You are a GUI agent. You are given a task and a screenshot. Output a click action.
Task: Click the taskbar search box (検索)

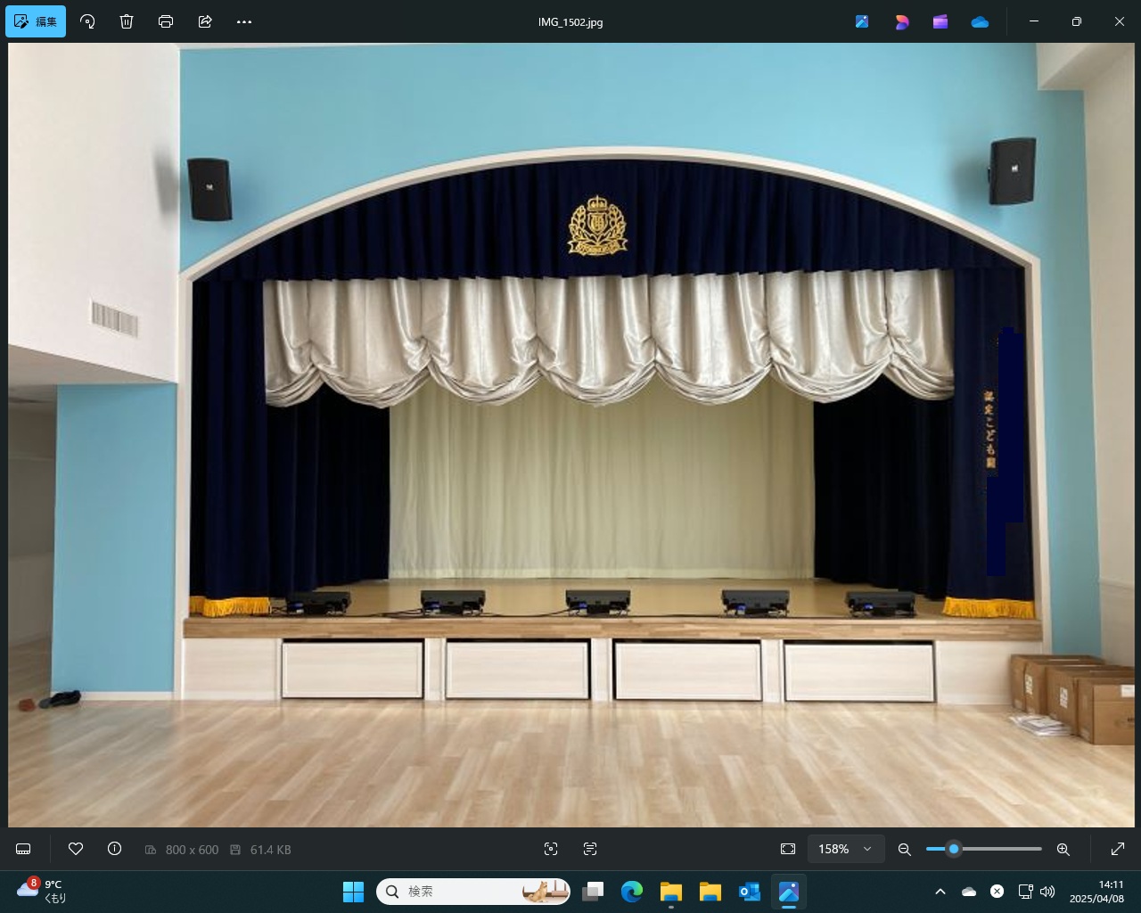click(473, 892)
